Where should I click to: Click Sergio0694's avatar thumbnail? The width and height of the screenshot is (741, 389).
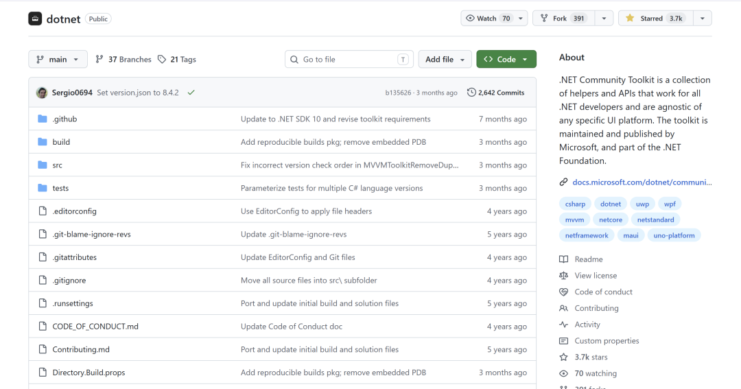pyautogui.click(x=42, y=93)
